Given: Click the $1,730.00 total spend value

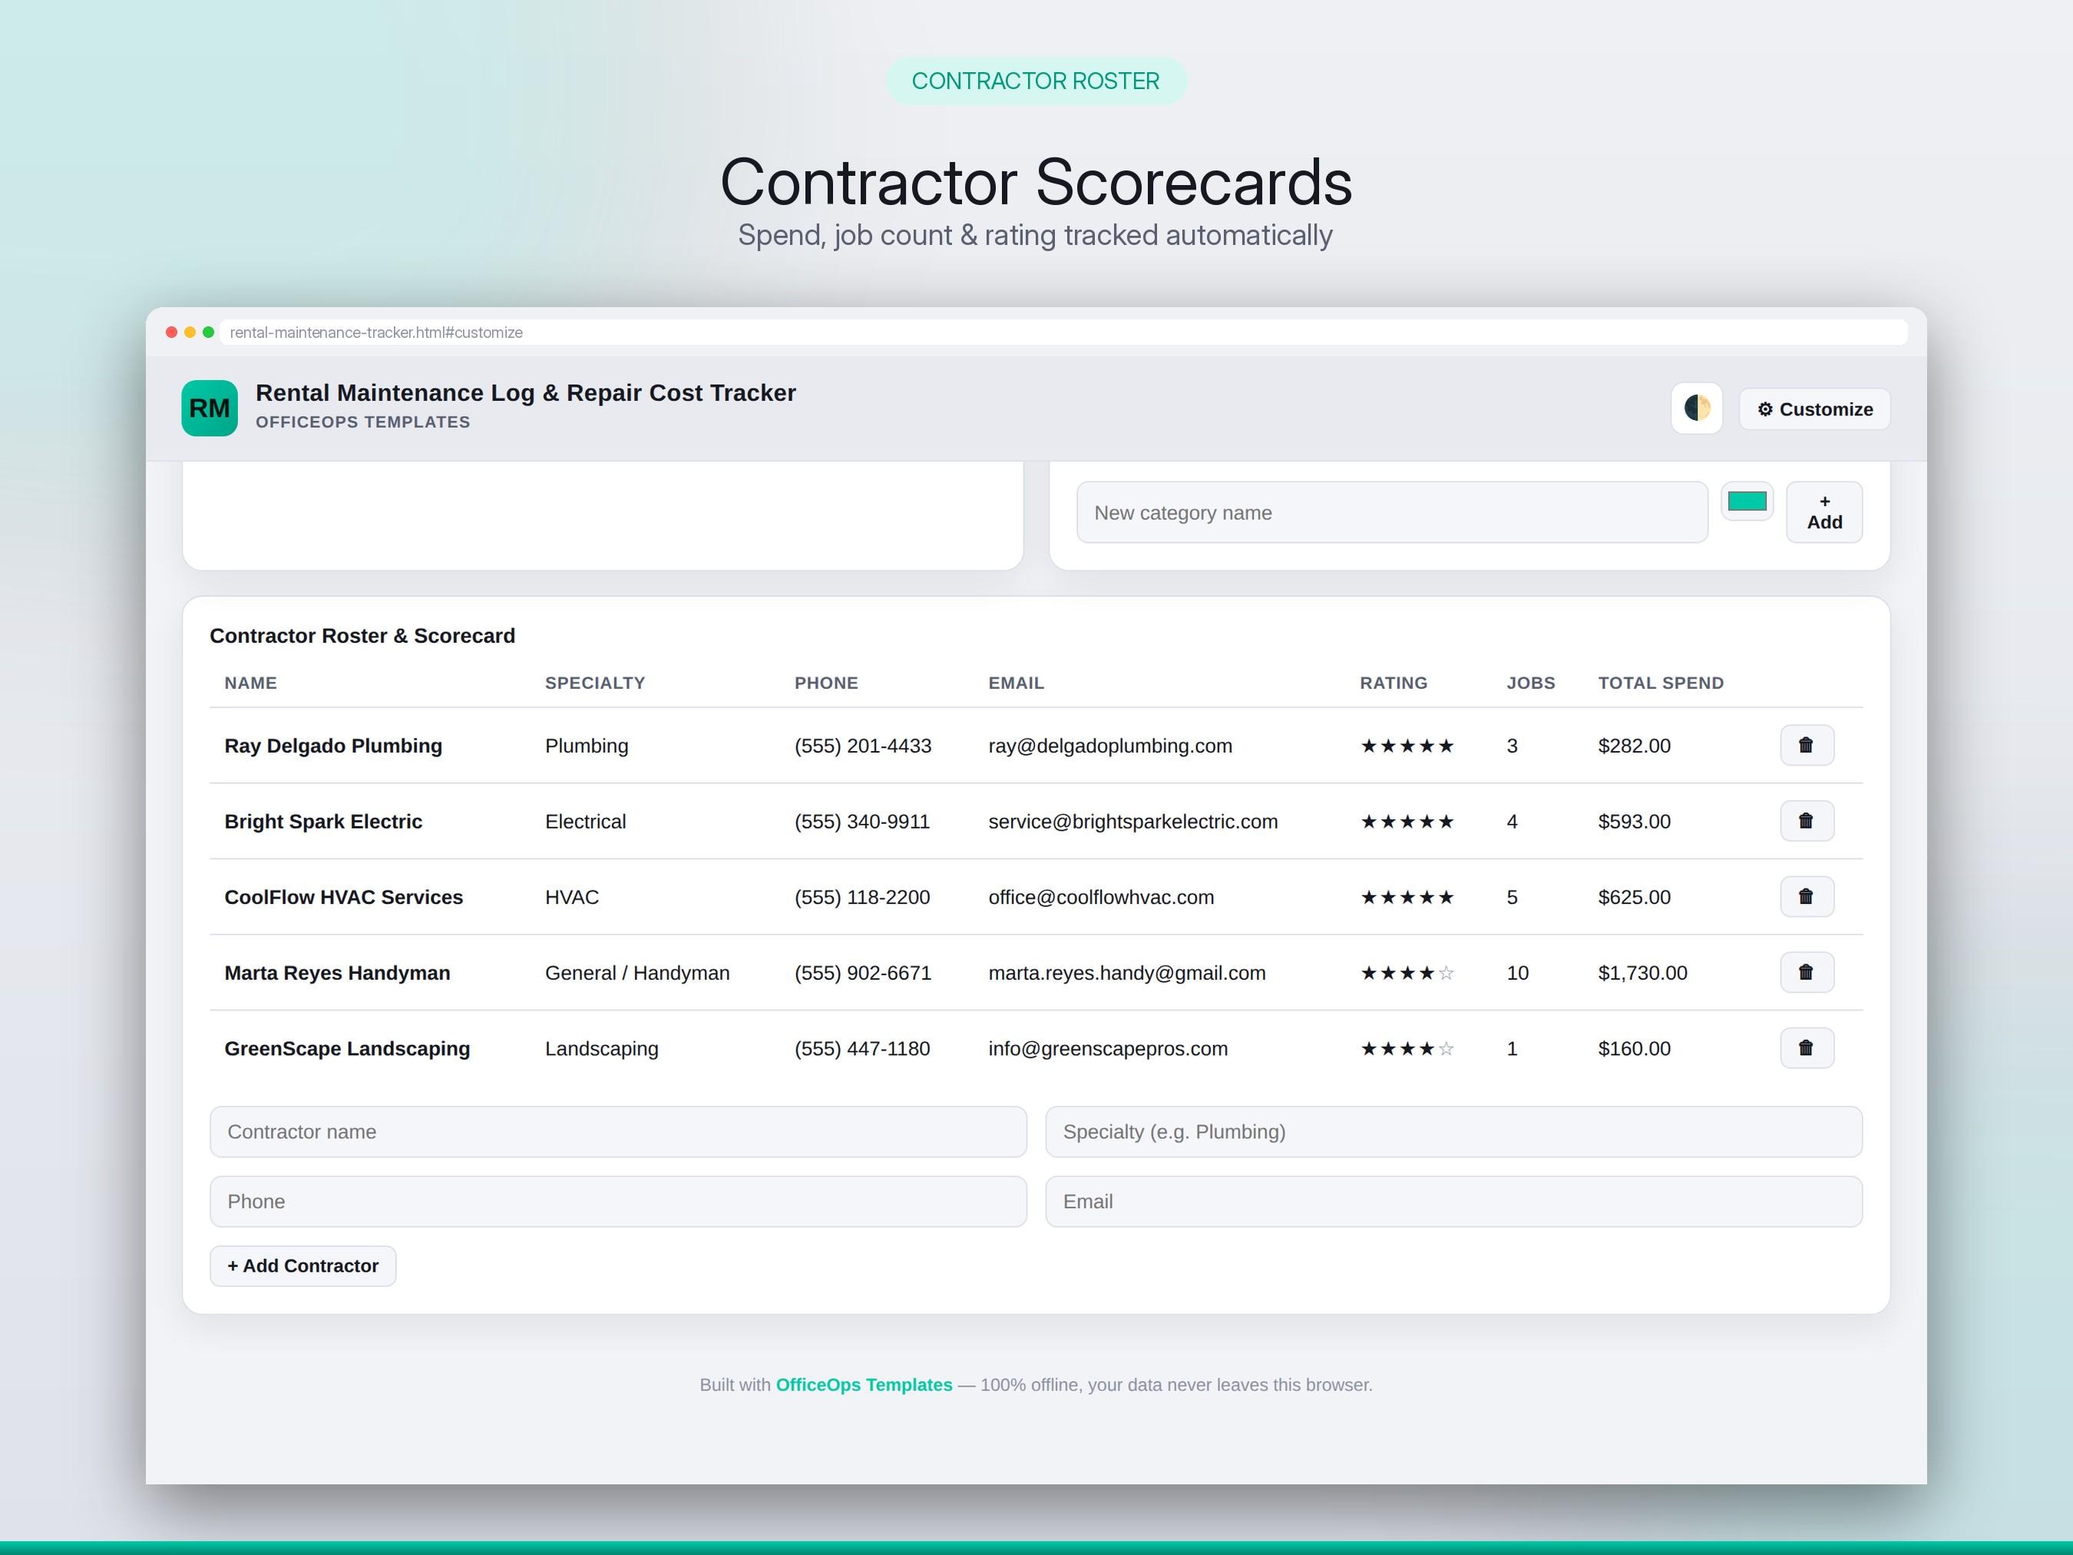Looking at the screenshot, I should coord(1642,973).
